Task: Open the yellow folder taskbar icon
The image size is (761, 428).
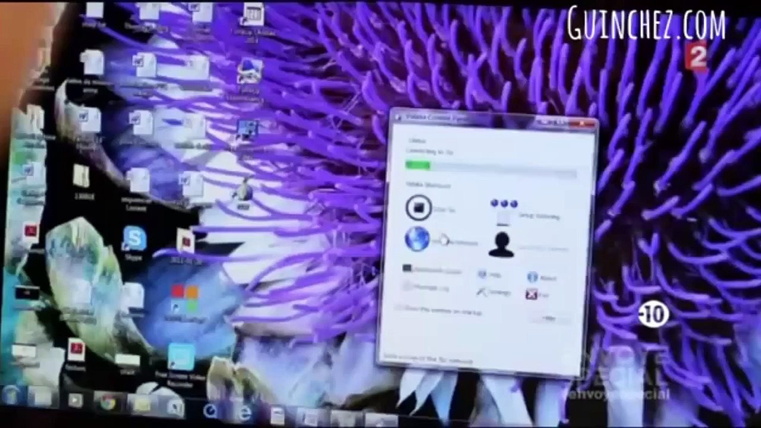Action: pyautogui.click(x=142, y=405)
